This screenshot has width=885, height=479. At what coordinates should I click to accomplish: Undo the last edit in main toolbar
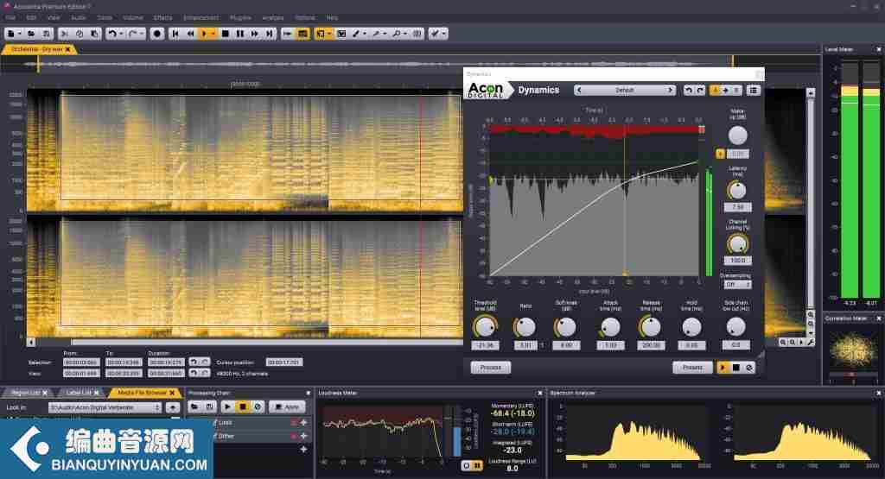point(111,34)
